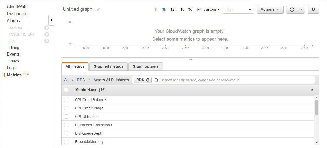Screen dimensions: 327x148
Task: Click the pencil icon to rename graph
Action: click(98, 9)
